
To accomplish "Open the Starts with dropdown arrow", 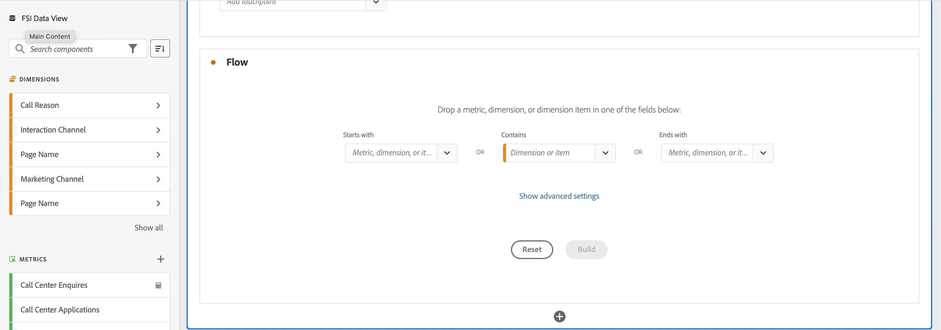I will tap(447, 153).
